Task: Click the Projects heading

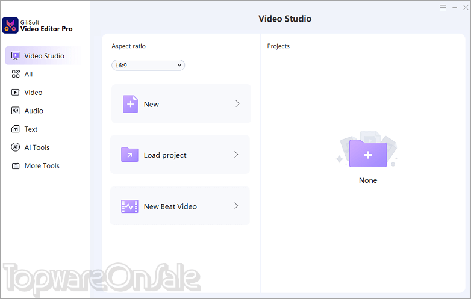Action: click(278, 46)
